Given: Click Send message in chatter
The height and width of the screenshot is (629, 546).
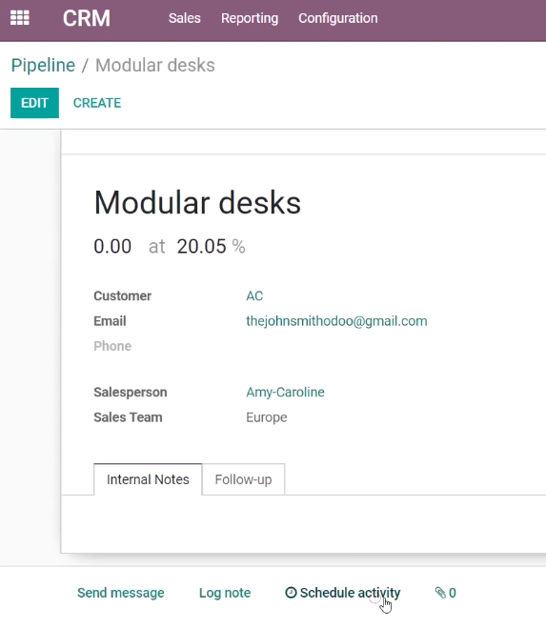Looking at the screenshot, I should (121, 593).
